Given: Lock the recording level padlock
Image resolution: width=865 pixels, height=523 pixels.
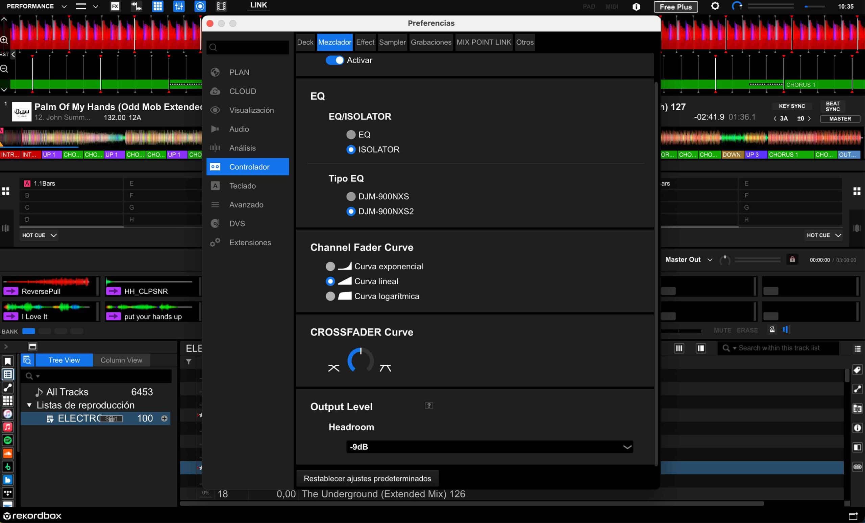Looking at the screenshot, I should point(792,259).
